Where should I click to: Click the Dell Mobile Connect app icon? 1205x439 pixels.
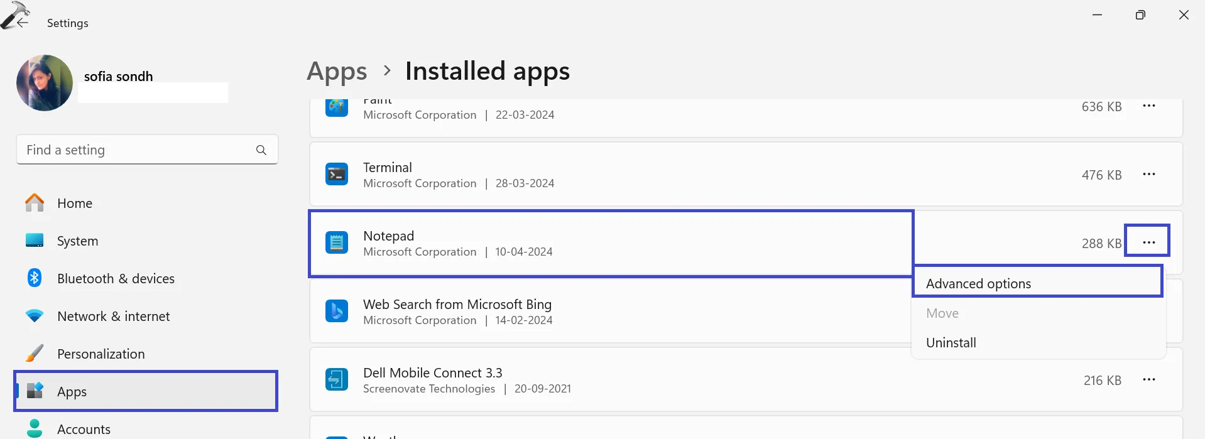coord(337,379)
